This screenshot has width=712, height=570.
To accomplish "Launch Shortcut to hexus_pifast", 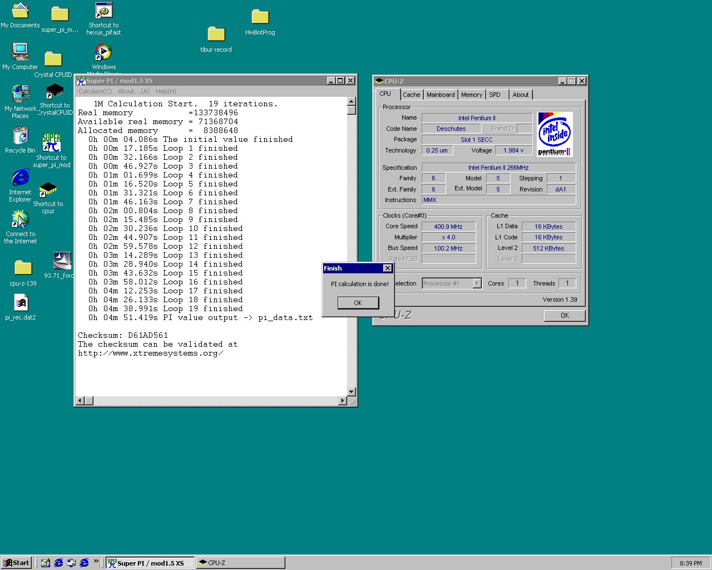I will (x=103, y=18).
